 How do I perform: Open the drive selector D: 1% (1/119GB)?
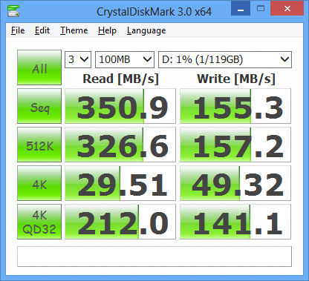pos(225,59)
